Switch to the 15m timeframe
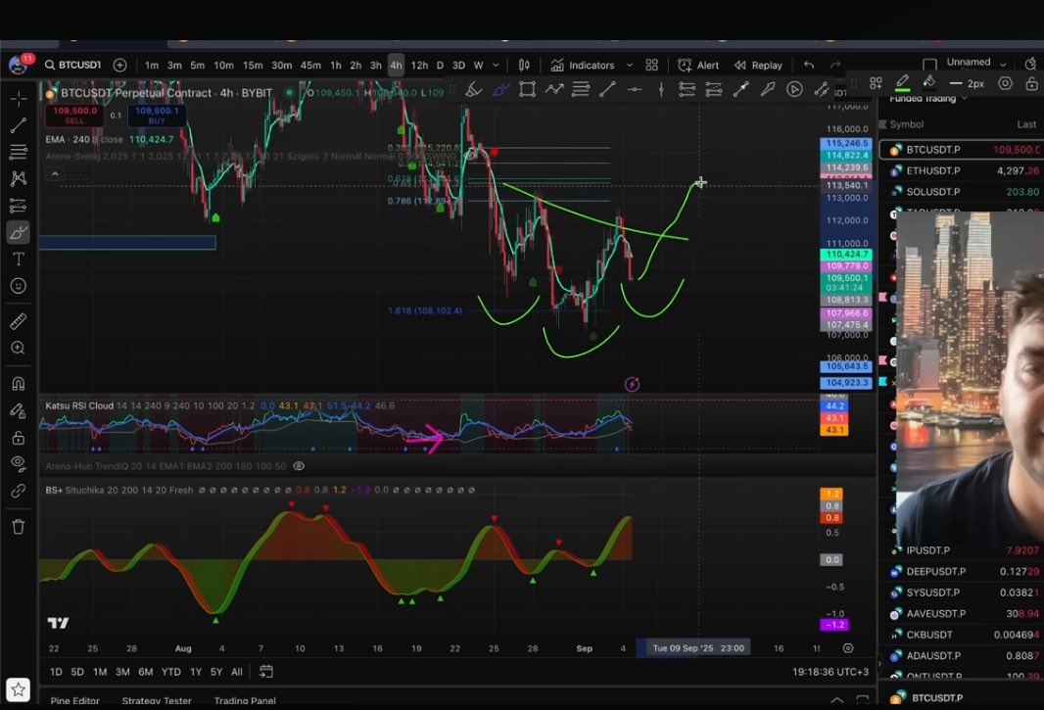The height and width of the screenshot is (710, 1044). coord(253,66)
